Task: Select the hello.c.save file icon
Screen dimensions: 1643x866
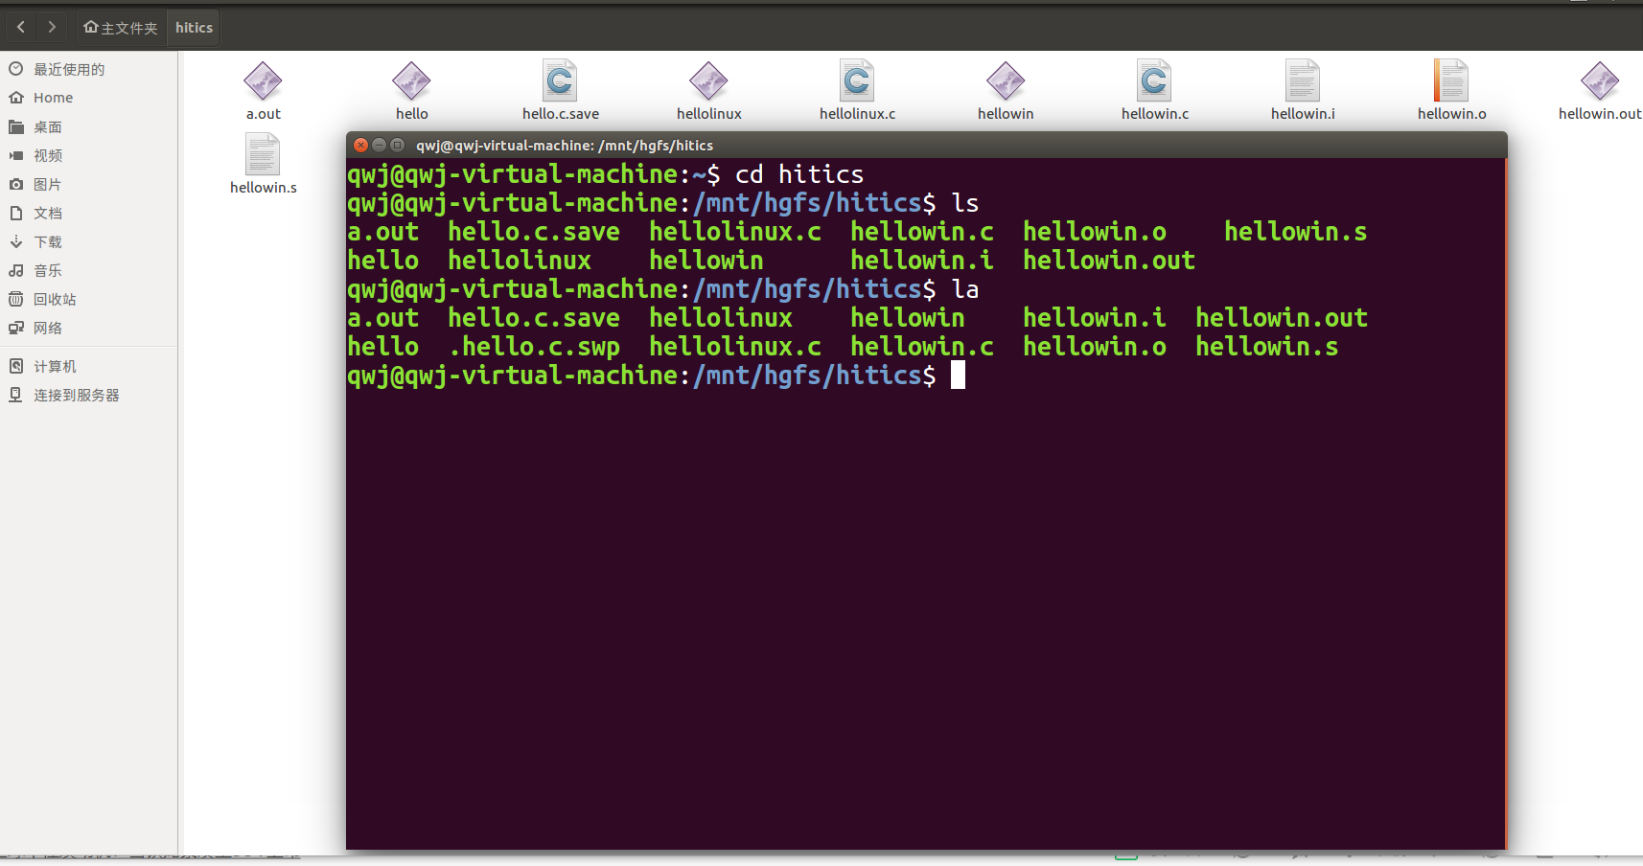Action: [560, 81]
